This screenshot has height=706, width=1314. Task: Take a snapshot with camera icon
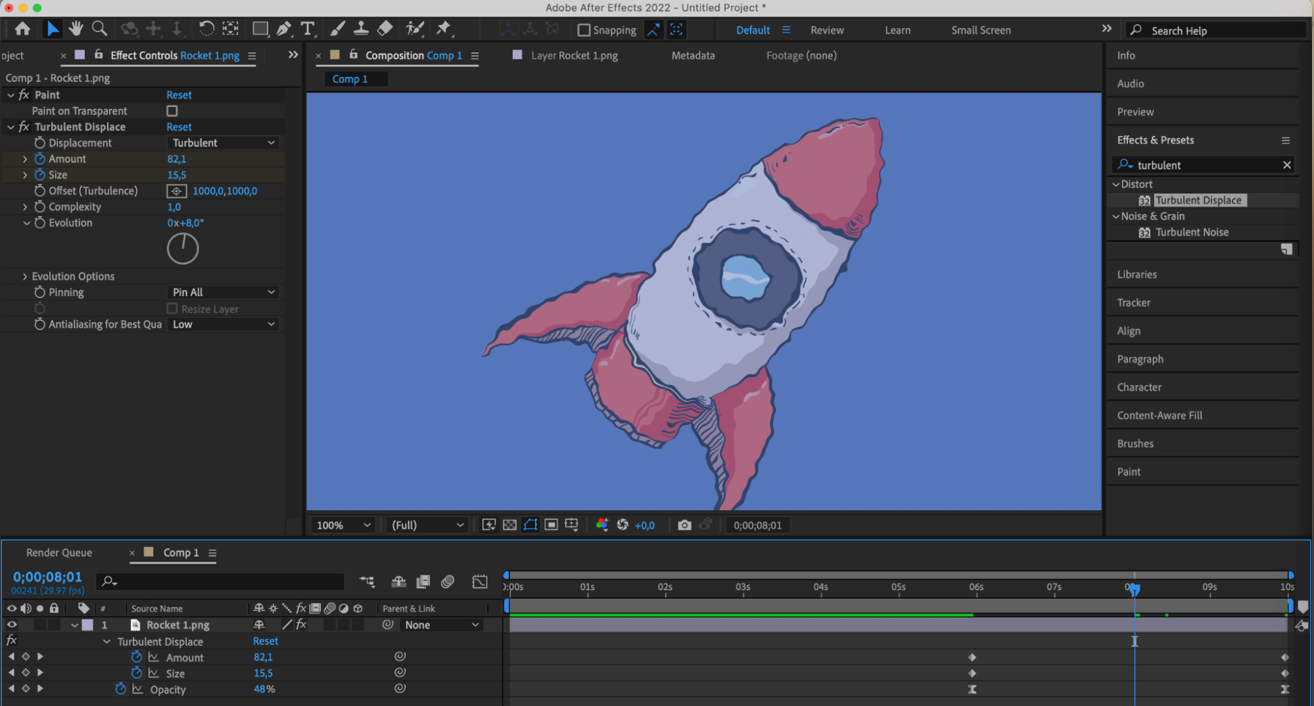684,525
